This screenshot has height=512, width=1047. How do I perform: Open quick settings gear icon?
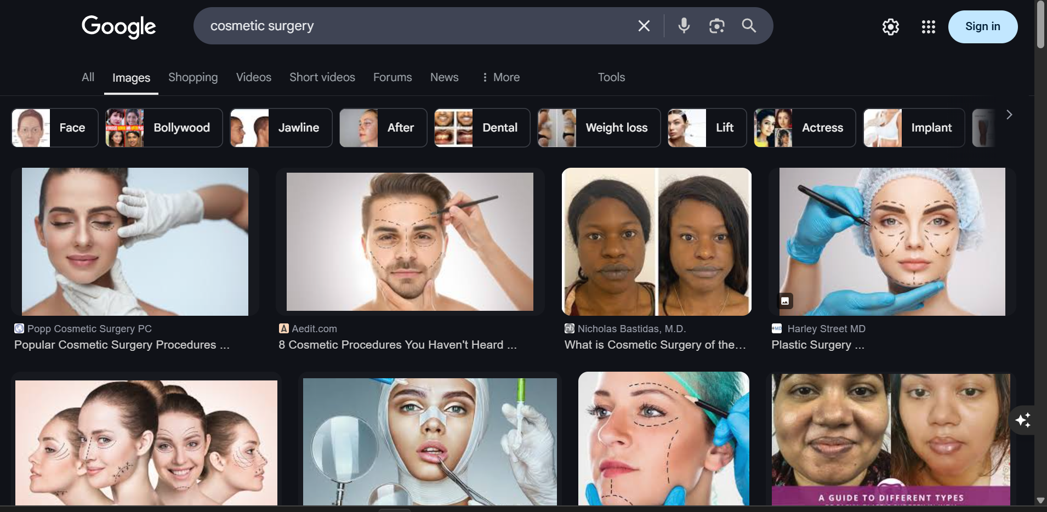click(890, 27)
